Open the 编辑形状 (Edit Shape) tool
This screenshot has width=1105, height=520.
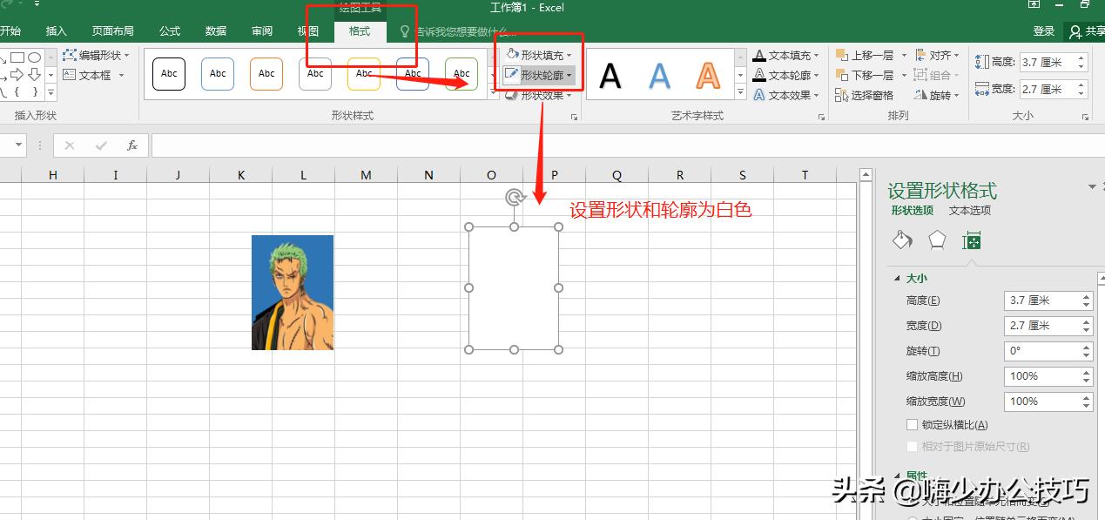(x=96, y=55)
